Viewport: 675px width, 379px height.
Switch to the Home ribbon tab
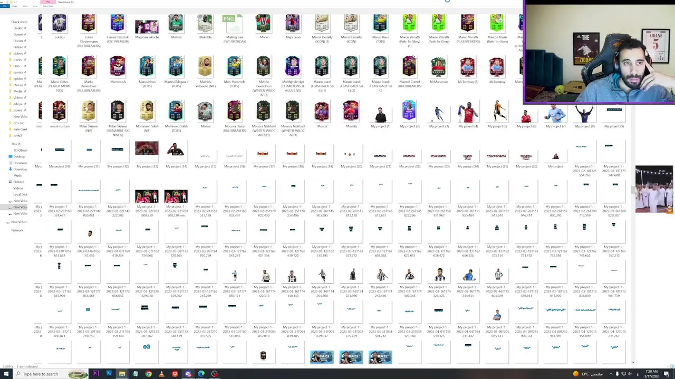15,6
